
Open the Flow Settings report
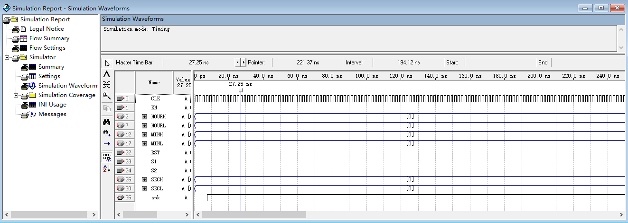[x=47, y=48]
